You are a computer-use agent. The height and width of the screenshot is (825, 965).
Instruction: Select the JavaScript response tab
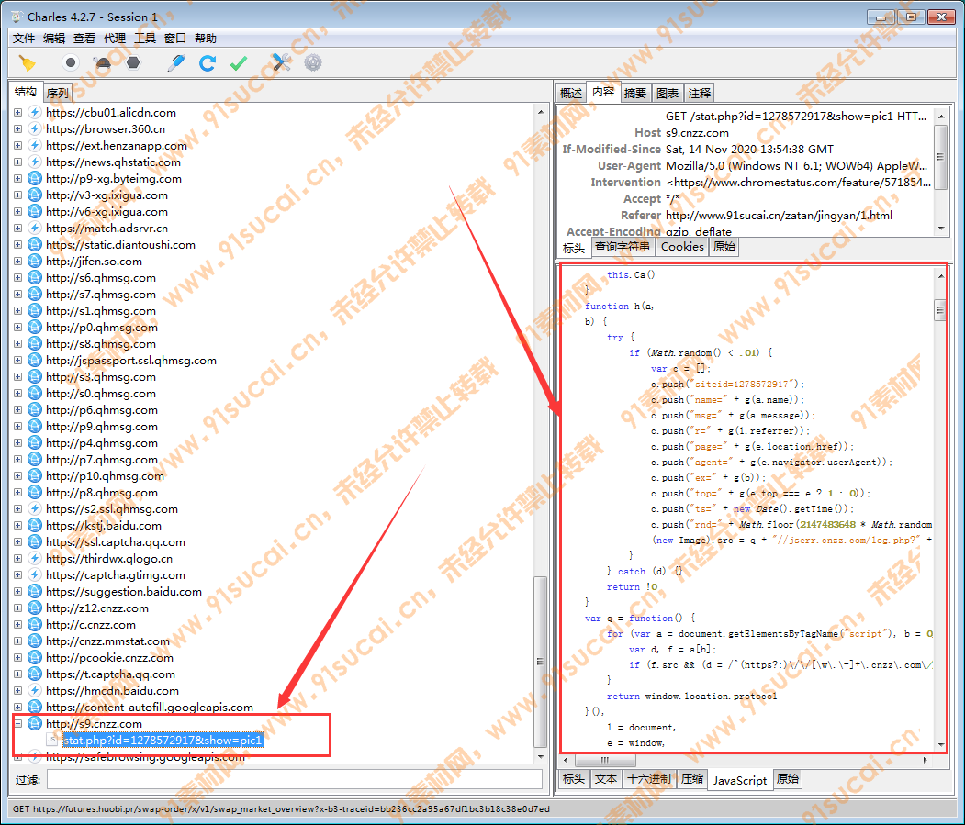click(x=740, y=780)
